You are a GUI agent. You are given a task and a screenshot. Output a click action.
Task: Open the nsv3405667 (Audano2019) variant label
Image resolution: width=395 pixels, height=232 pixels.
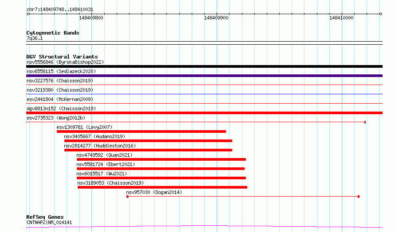coord(95,136)
